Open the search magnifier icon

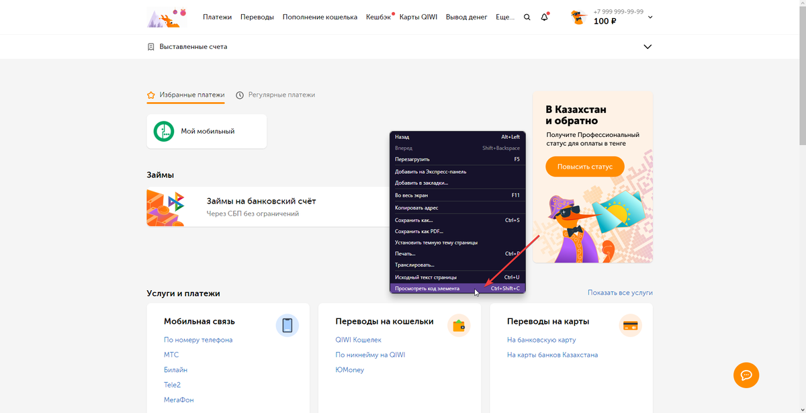tap(527, 17)
